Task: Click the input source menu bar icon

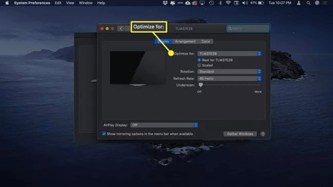Action: (236, 3)
